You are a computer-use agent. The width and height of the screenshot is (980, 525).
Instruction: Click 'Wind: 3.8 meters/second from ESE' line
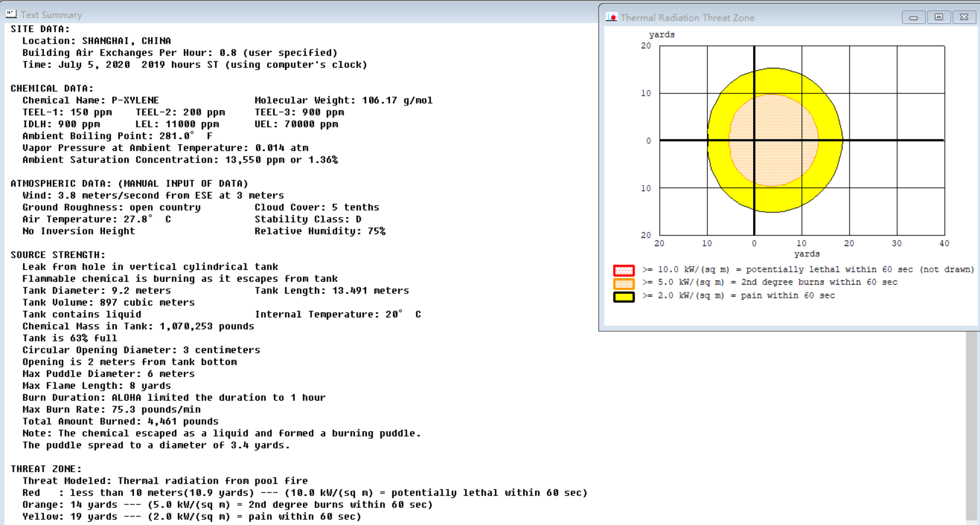(153, 196)
